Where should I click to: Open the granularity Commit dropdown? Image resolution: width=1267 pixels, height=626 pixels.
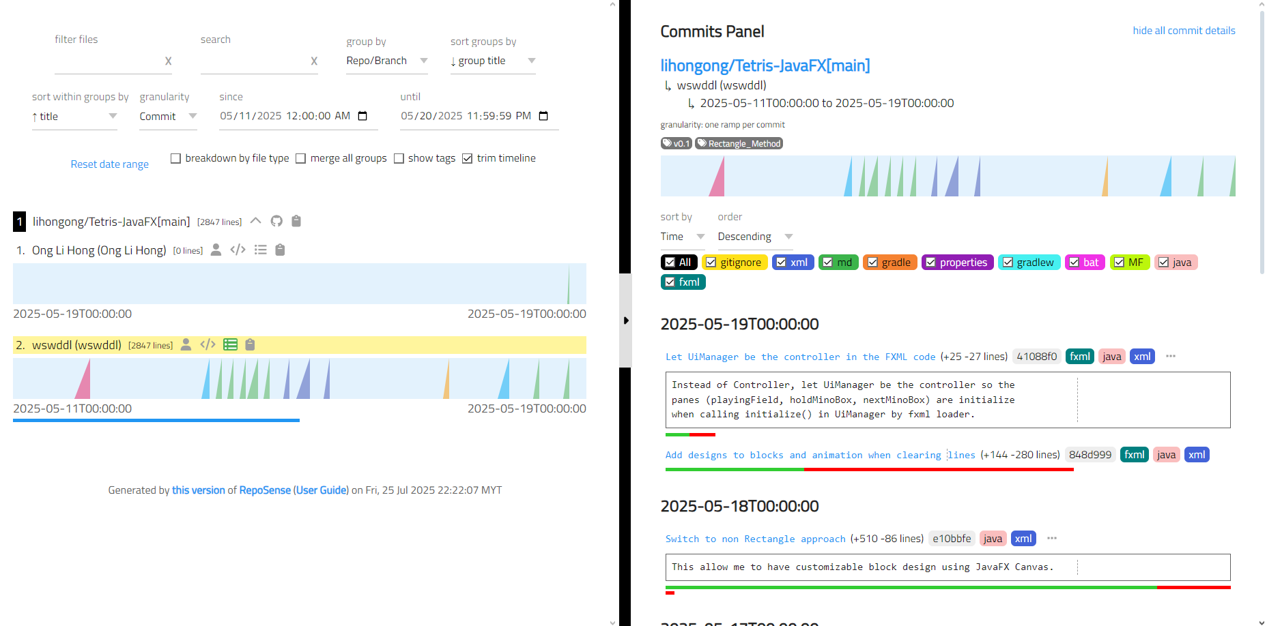(x=168, y=117)
